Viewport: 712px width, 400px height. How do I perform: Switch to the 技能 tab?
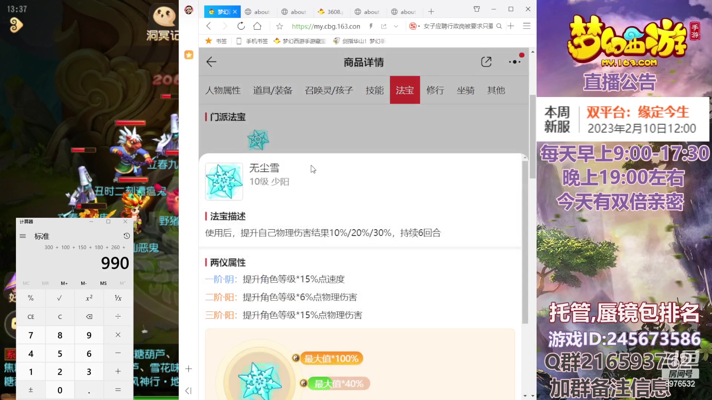(375, 90)
